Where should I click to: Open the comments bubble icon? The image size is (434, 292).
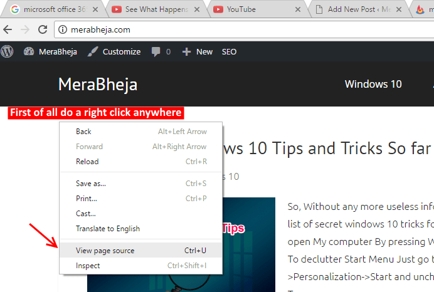[x=156, y=52]
